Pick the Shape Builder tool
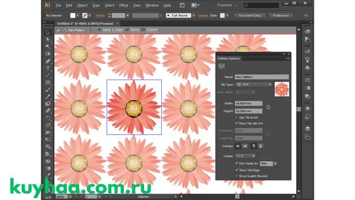 coord(48,147)
